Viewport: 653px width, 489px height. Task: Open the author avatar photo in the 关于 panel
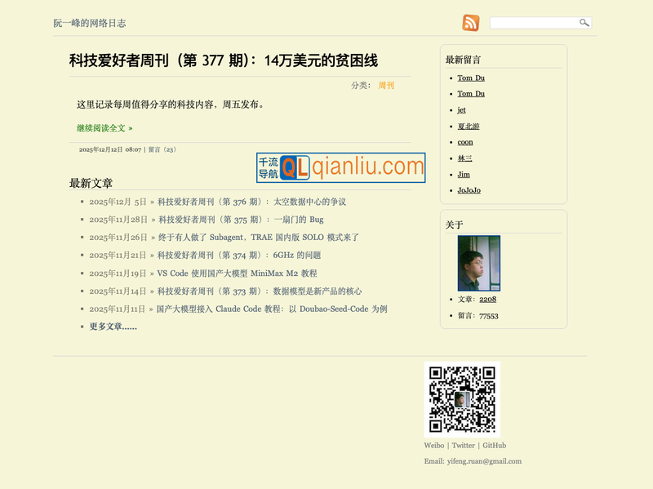(478, 263)
